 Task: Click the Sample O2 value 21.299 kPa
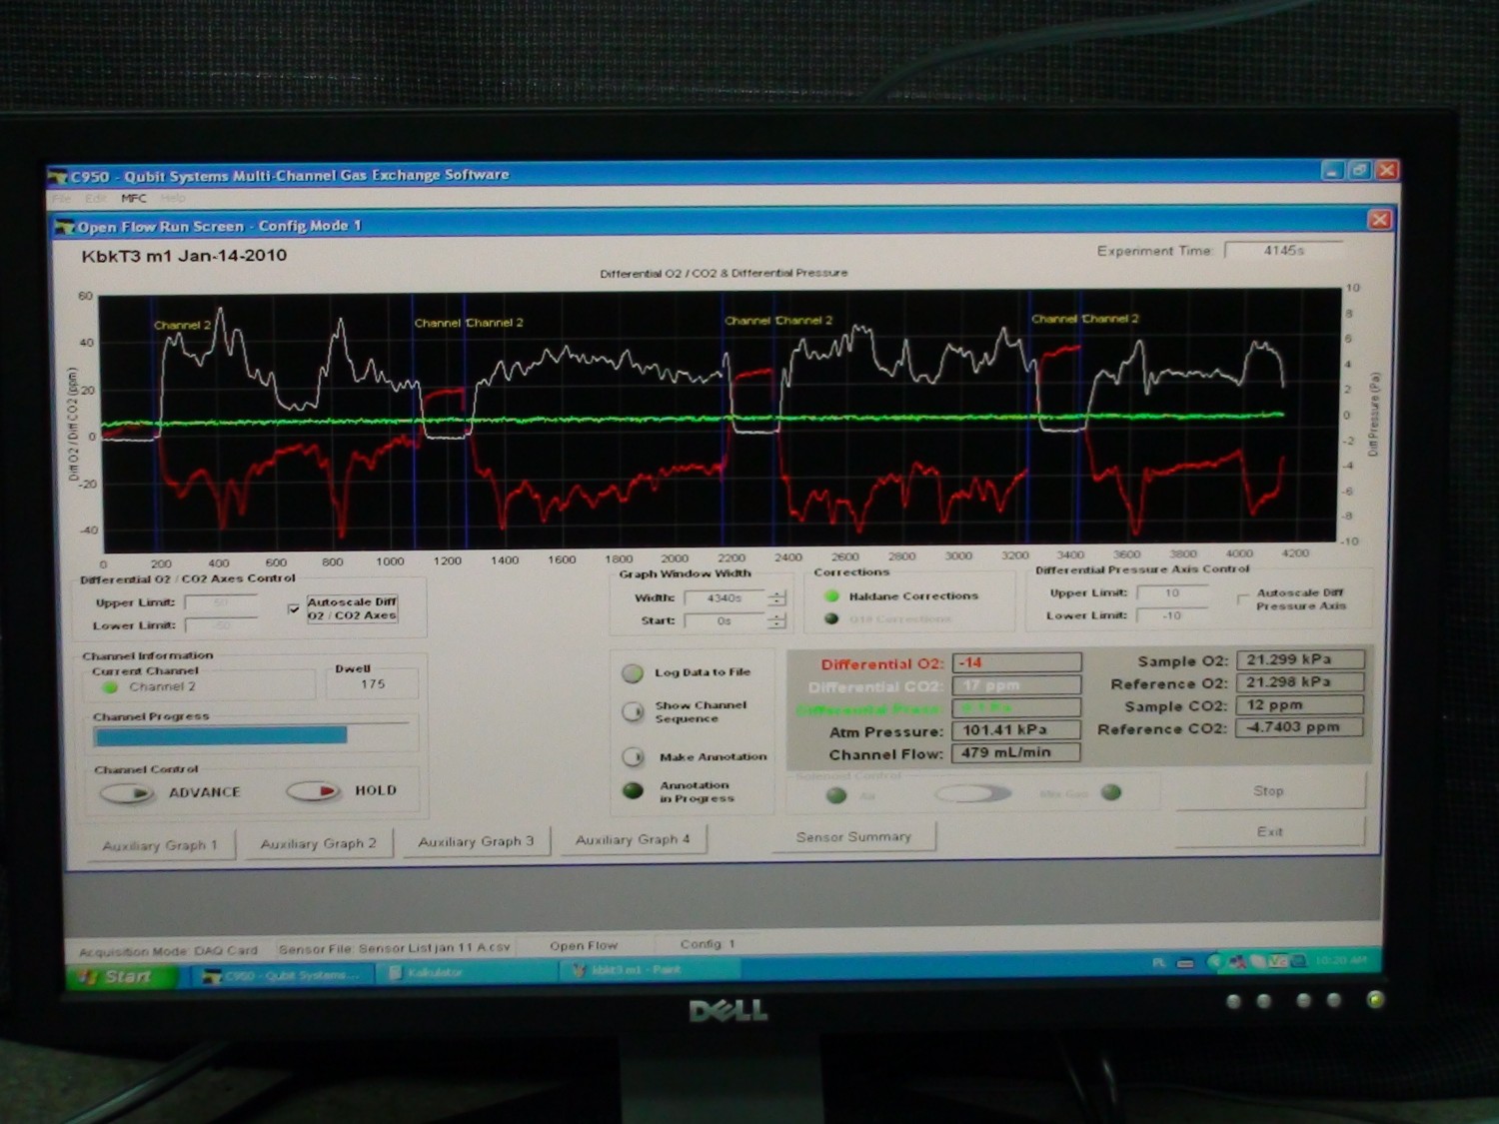[x=1300, y=659]
